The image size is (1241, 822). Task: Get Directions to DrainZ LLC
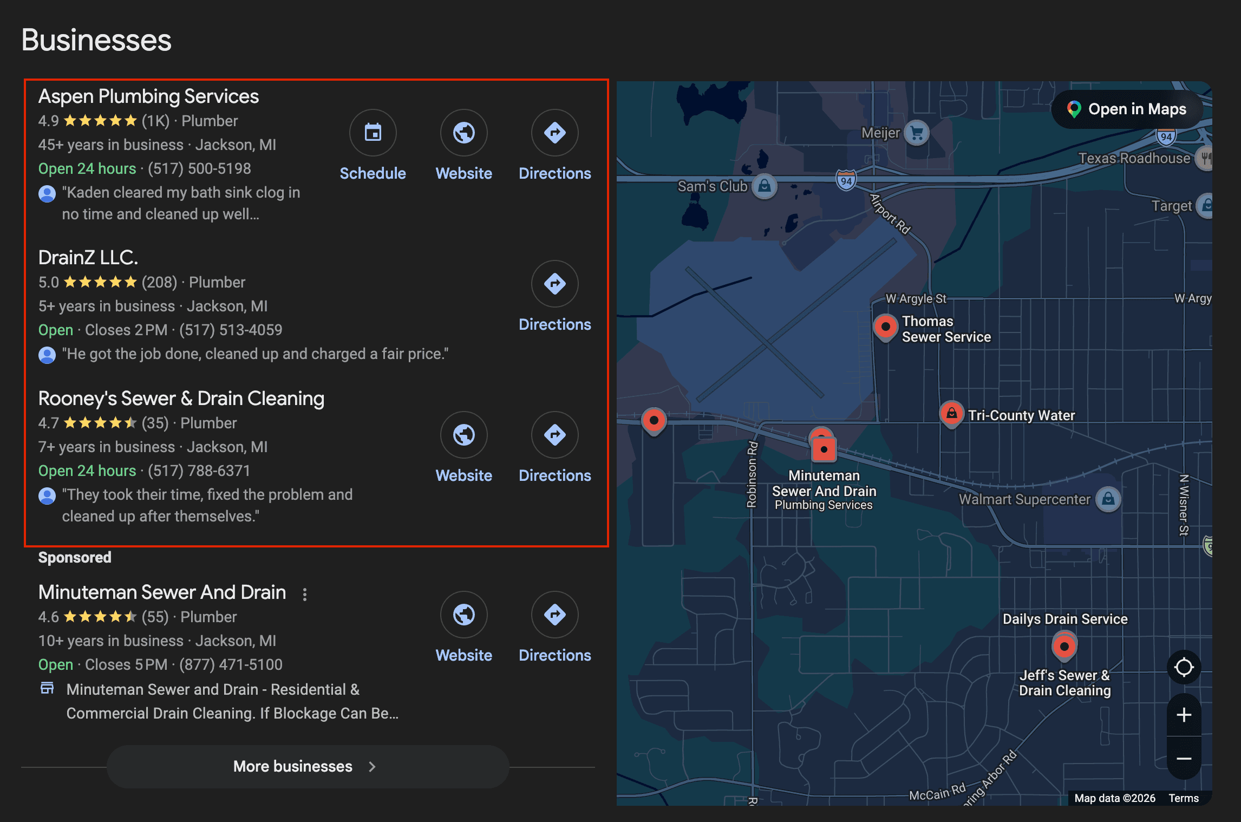tap(555, 284)
